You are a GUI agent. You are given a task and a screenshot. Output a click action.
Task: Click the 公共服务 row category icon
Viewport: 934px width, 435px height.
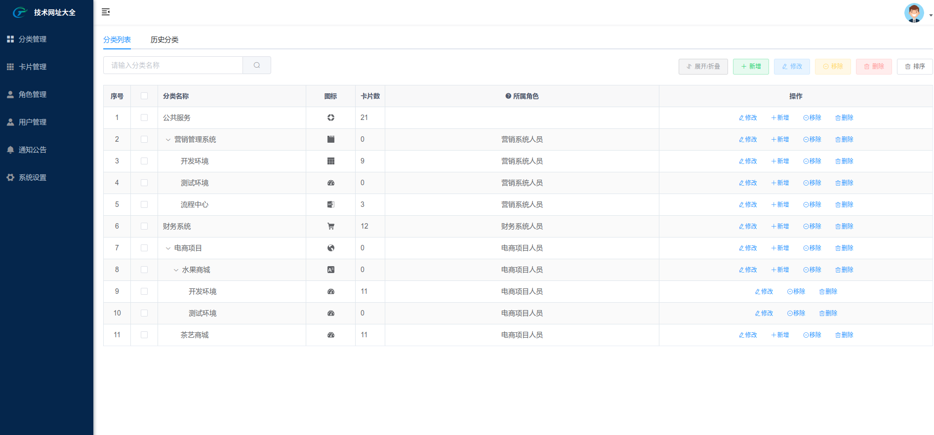[331, 118]
